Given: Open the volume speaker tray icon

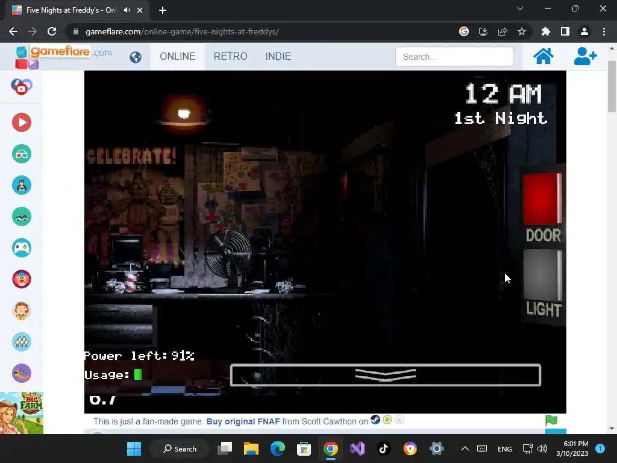Looking at the screenshot, I should (x=542, y=449).
